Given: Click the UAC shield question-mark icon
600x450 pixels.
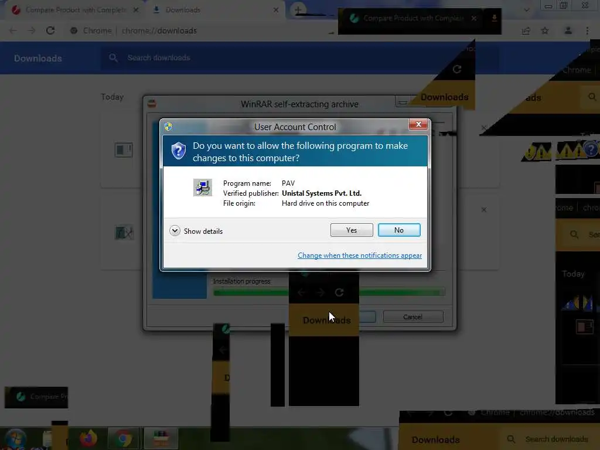Looking at the screenshot, I should [x=178, y=151].
